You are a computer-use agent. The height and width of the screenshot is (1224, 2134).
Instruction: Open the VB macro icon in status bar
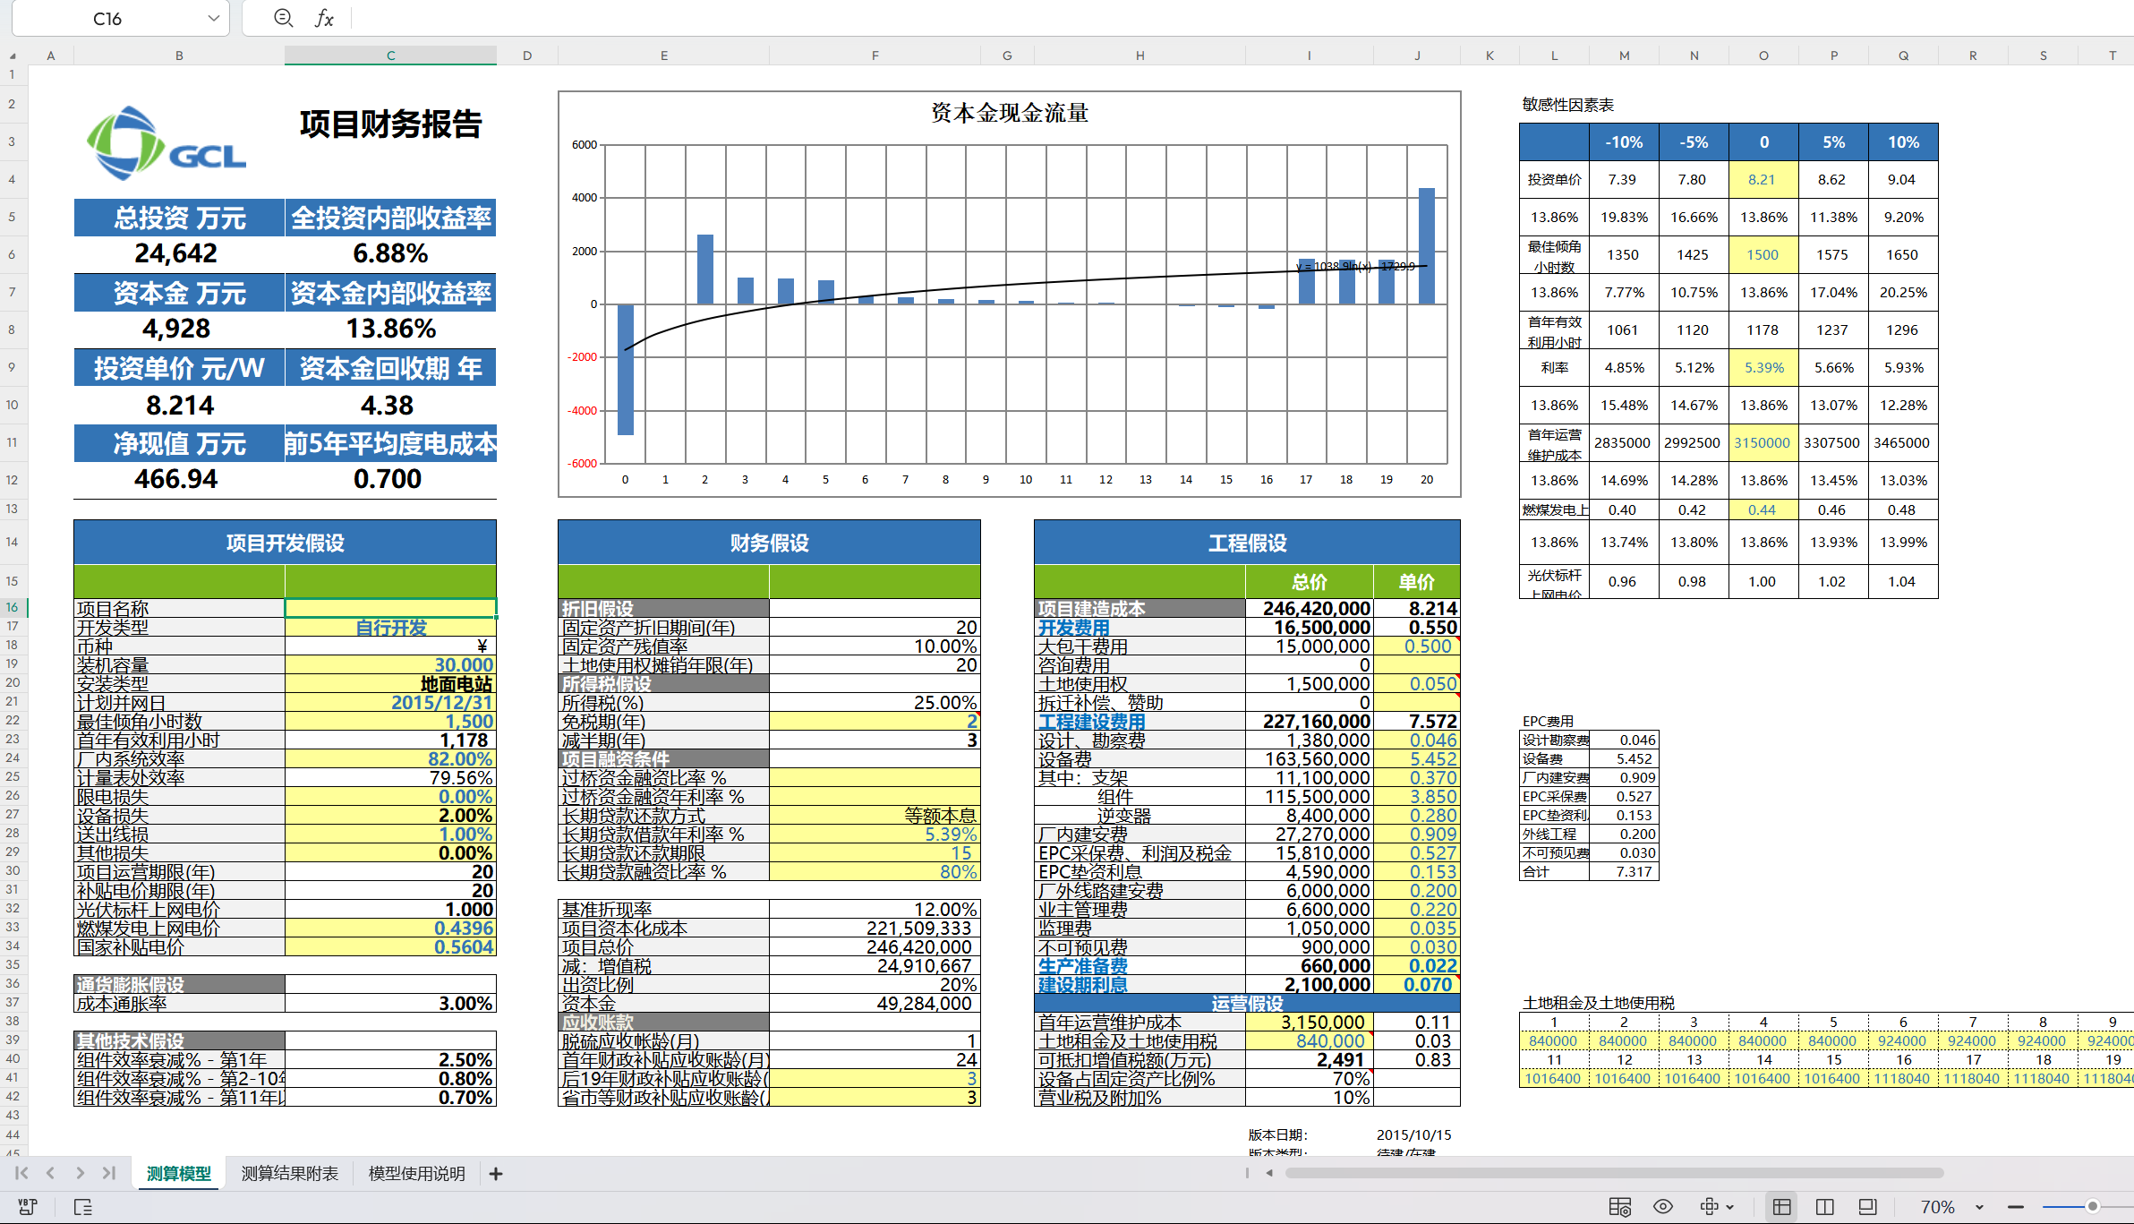point(27,1207)
